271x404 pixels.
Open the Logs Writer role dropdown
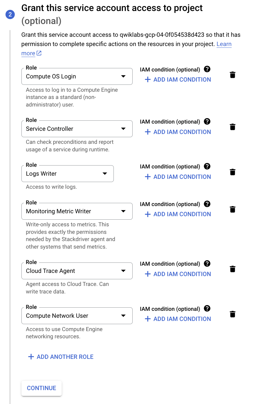pyautogui.click(x=67, y=174)
